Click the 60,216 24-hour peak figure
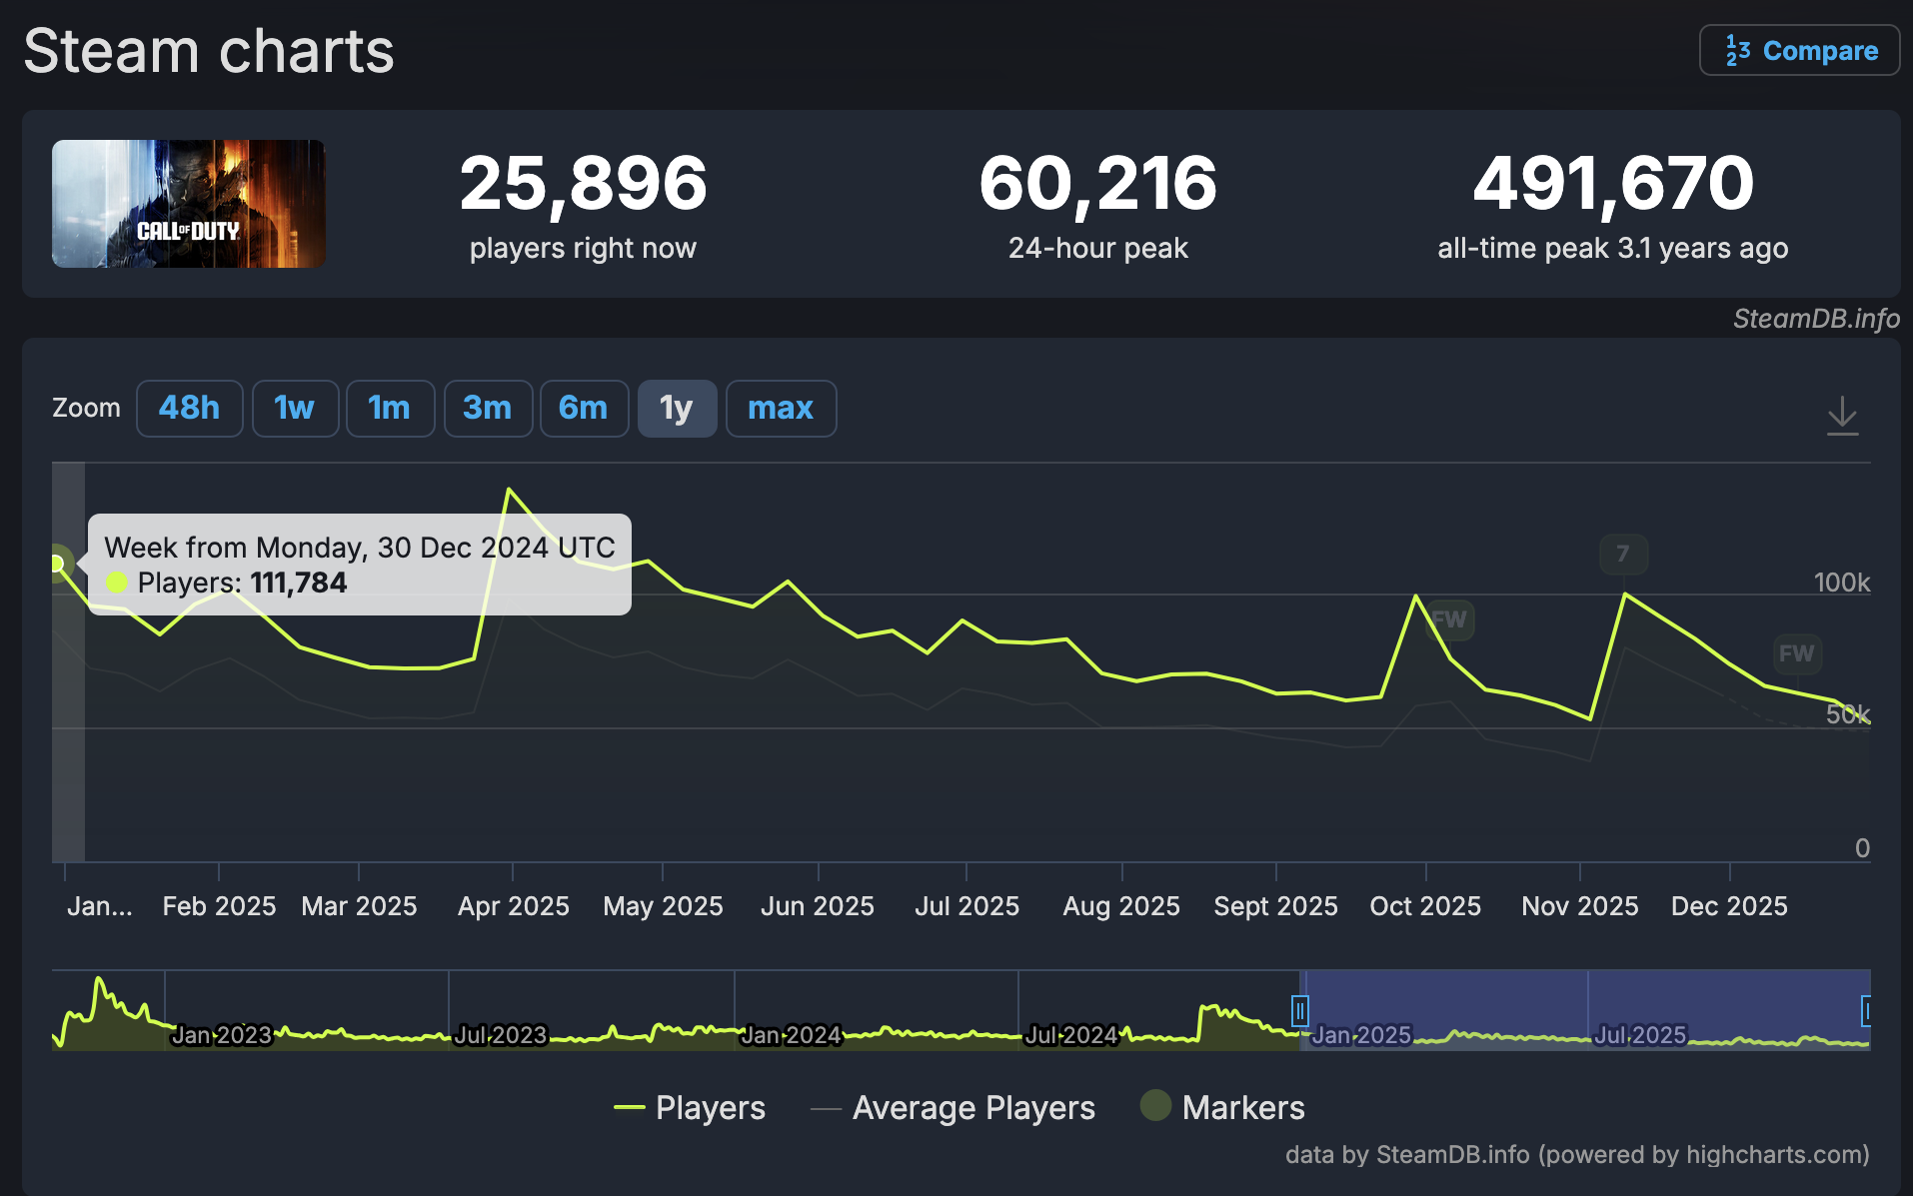 click(1098, 184)
